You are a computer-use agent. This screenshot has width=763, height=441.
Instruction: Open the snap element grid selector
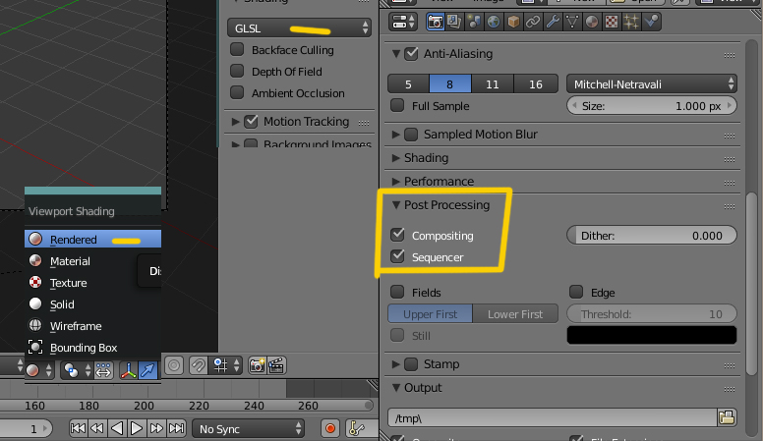[226, 365]
